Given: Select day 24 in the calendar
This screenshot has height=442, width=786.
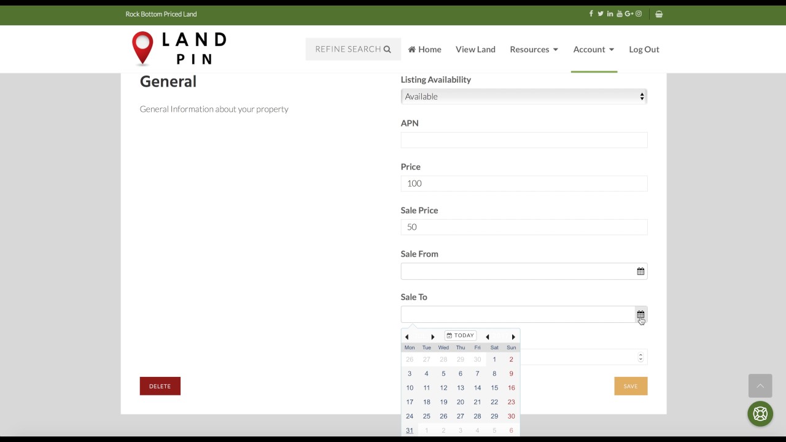Looking at the screenshot, I should pos(410,416).
